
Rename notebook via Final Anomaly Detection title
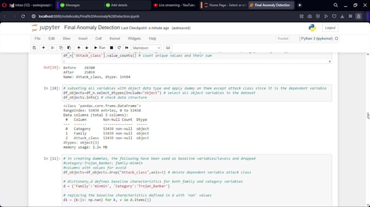[92, 28]
